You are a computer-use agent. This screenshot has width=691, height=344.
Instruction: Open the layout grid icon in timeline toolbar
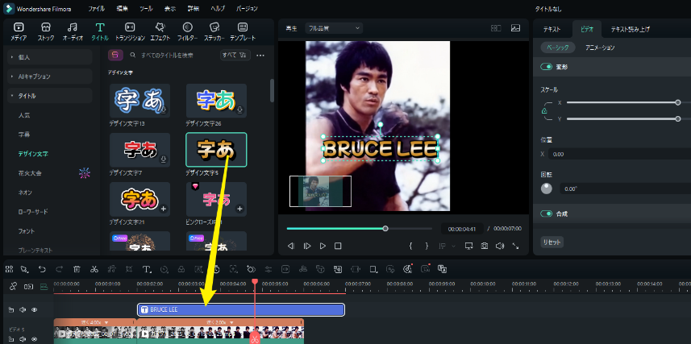(9, 269)
